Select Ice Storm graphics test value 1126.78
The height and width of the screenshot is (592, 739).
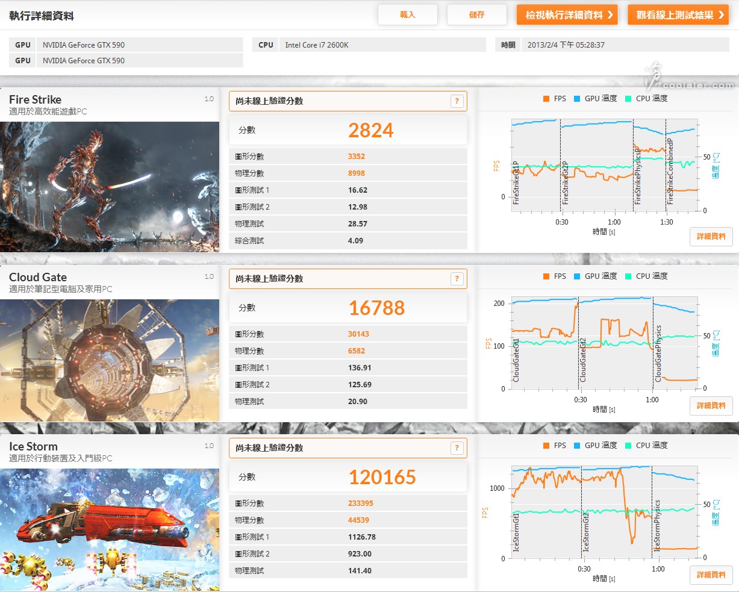coord(362,537)
